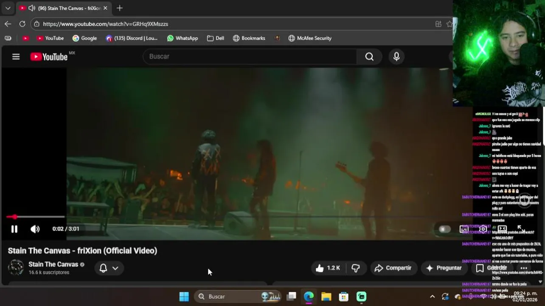
Task: Switch to theater mode in the player
Action: coord(502,229)
